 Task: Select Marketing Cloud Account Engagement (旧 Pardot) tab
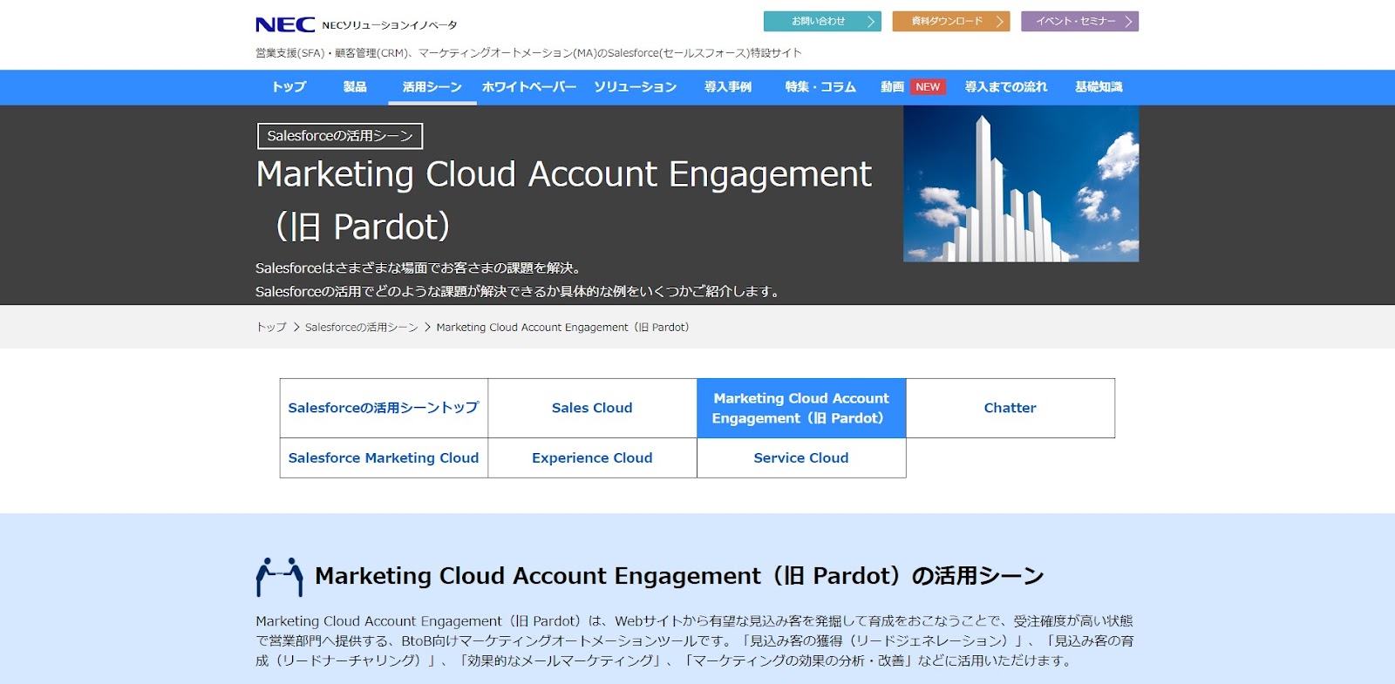click(801, 408)
